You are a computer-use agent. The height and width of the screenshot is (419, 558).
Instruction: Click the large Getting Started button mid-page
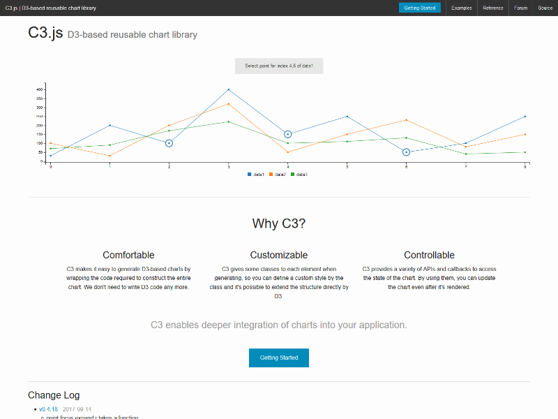[x=279, y=357]
